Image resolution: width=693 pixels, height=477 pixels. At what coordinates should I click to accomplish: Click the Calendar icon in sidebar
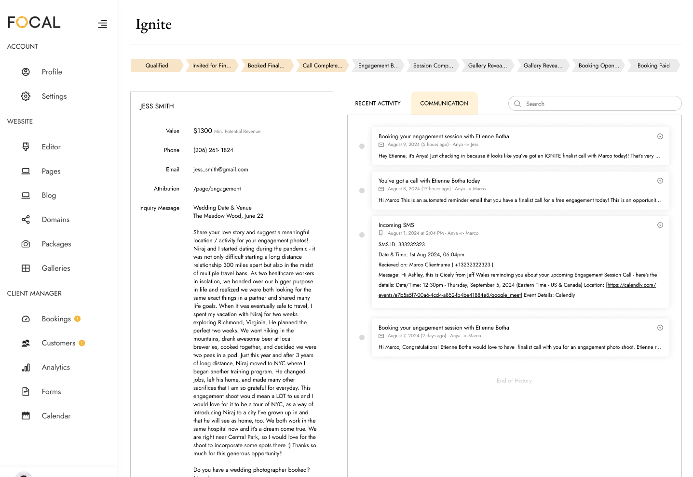pyautogui.click(x=26, y=416)
